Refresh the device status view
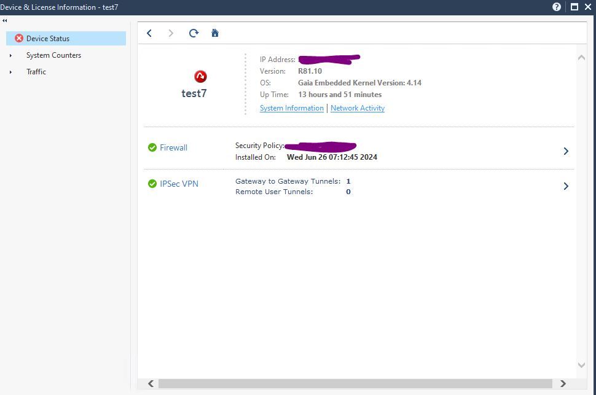Viewport: 596px width, 395px height. click(193, 33)
